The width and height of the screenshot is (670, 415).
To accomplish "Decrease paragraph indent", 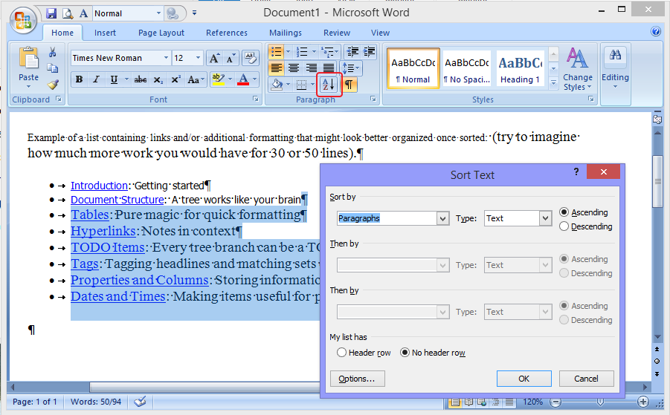I will pos(352,52).
